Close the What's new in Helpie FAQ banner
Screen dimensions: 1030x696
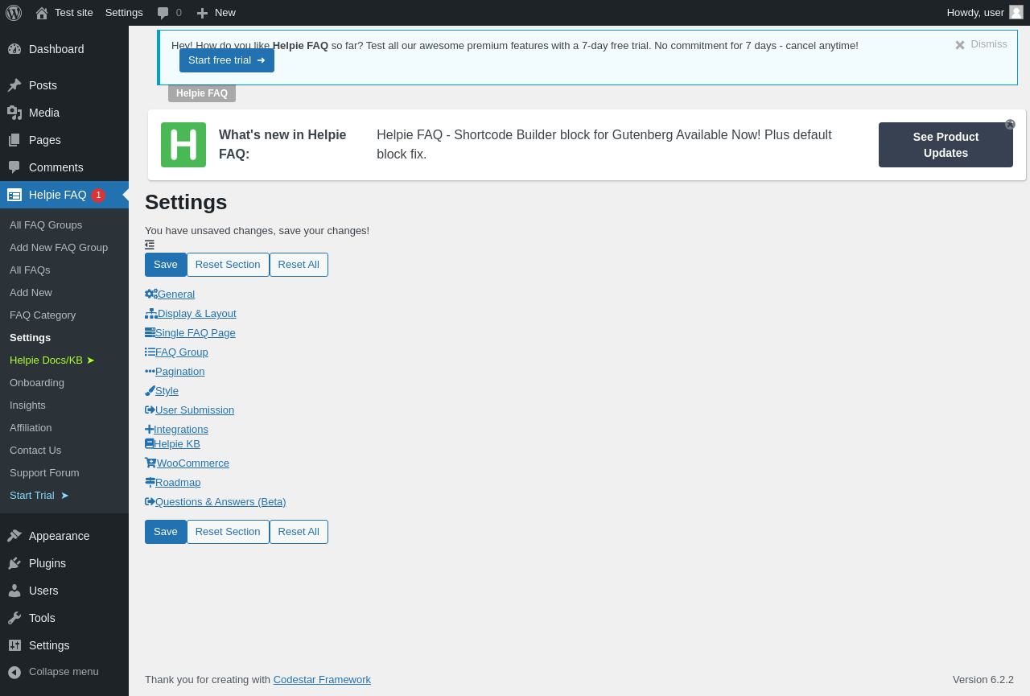click(x=1010, y=125)
